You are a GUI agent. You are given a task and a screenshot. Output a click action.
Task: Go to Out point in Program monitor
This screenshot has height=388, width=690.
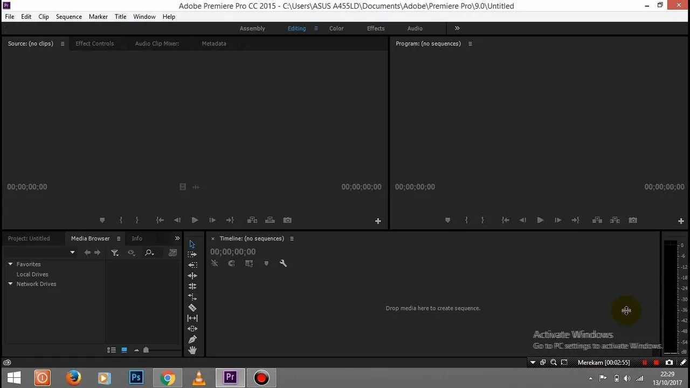click(575, 220)
